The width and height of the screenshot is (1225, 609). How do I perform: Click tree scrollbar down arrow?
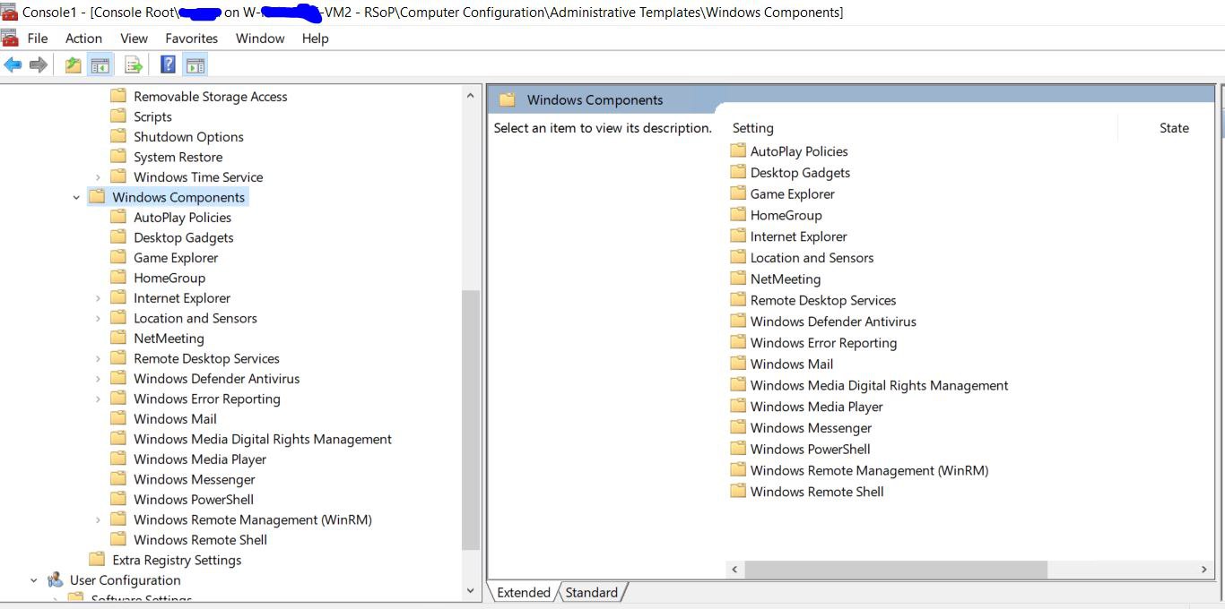pyautogui.click(x=471, y=590)
